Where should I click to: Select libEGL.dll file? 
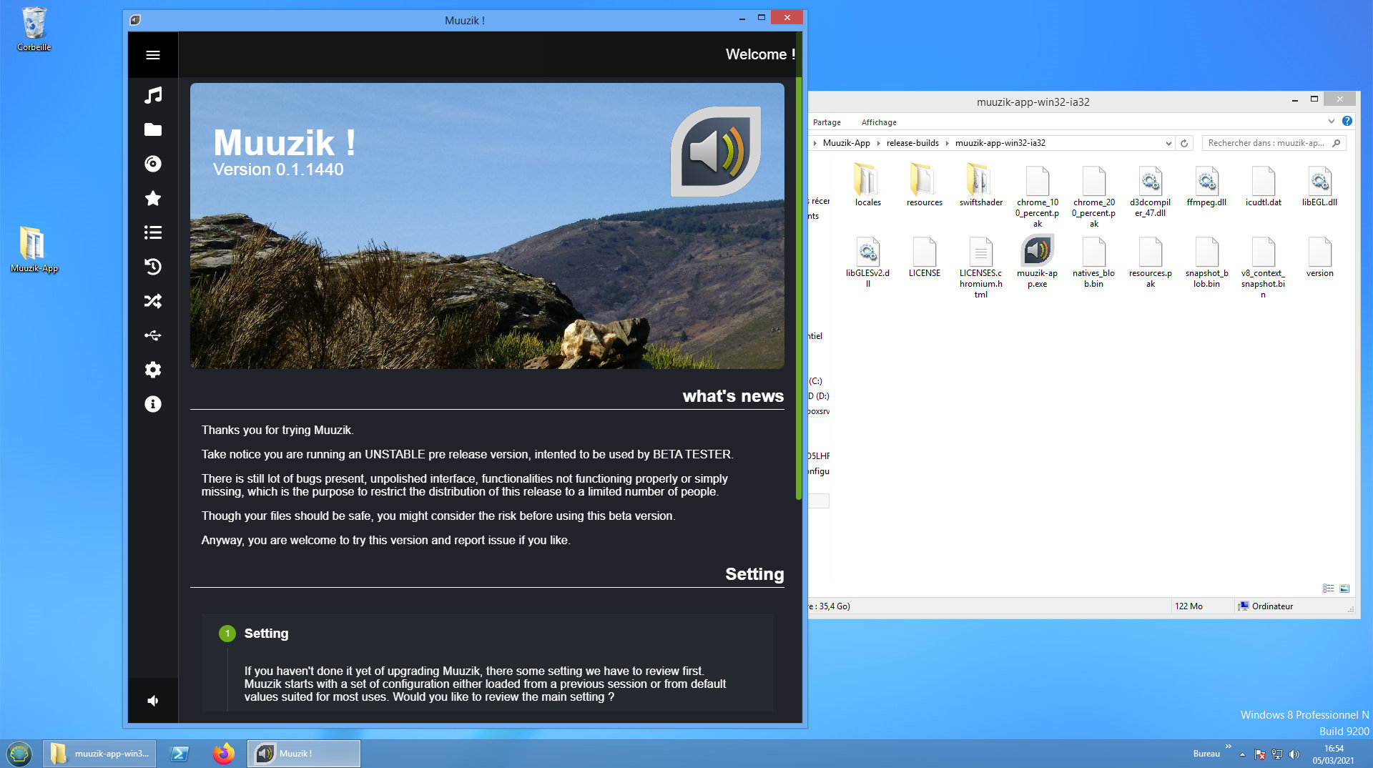(1319, 186)
